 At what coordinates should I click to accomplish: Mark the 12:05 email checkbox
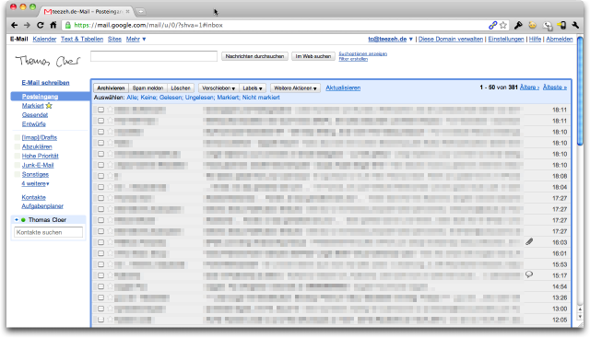pyautogui.click(x=100, y=320)
